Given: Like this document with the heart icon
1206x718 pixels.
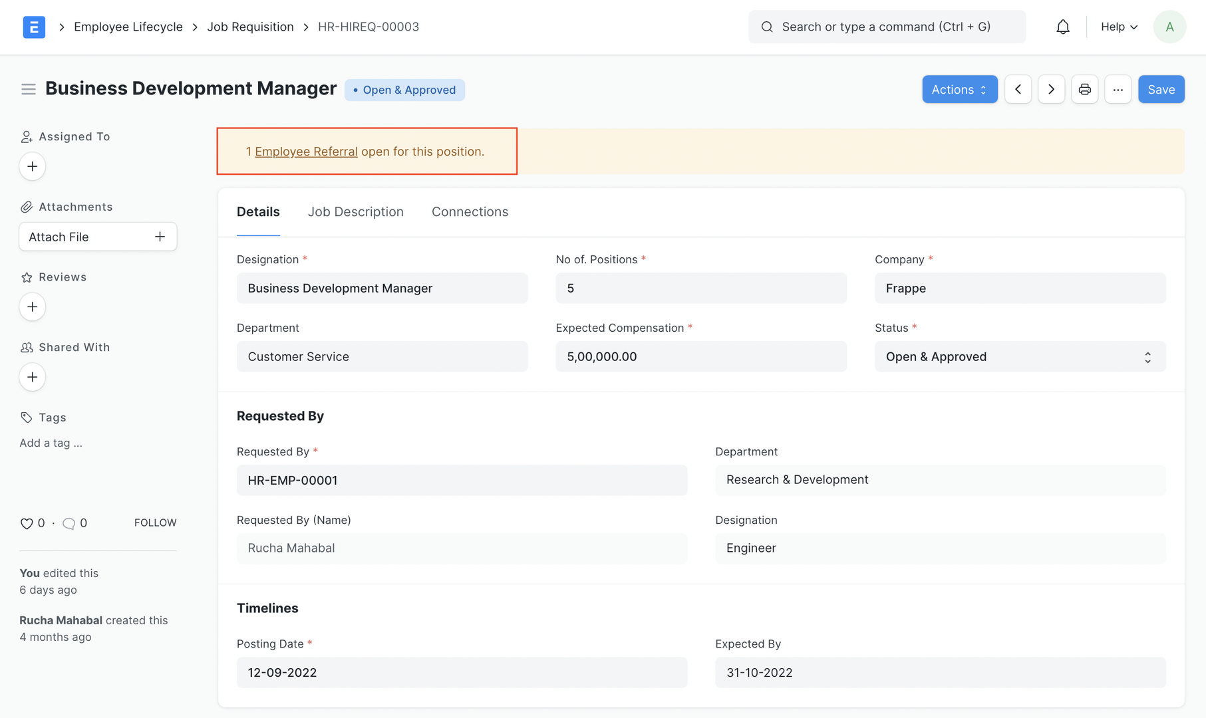Looking at the screenshot, I should [26, 523].
